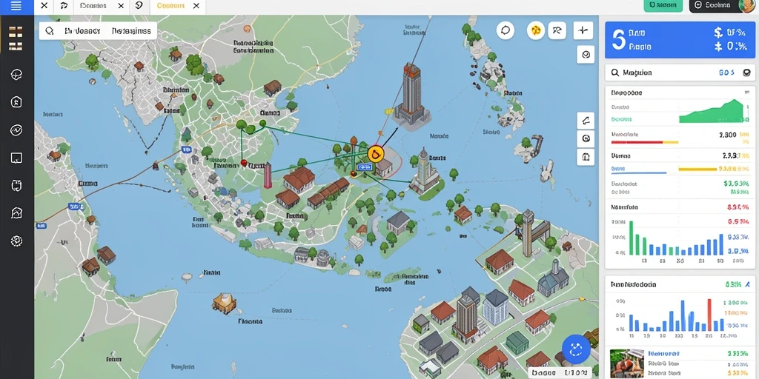Click the yellow marker on the map
The width and height of the screenshot is (759, 379).
coord(375,154)
